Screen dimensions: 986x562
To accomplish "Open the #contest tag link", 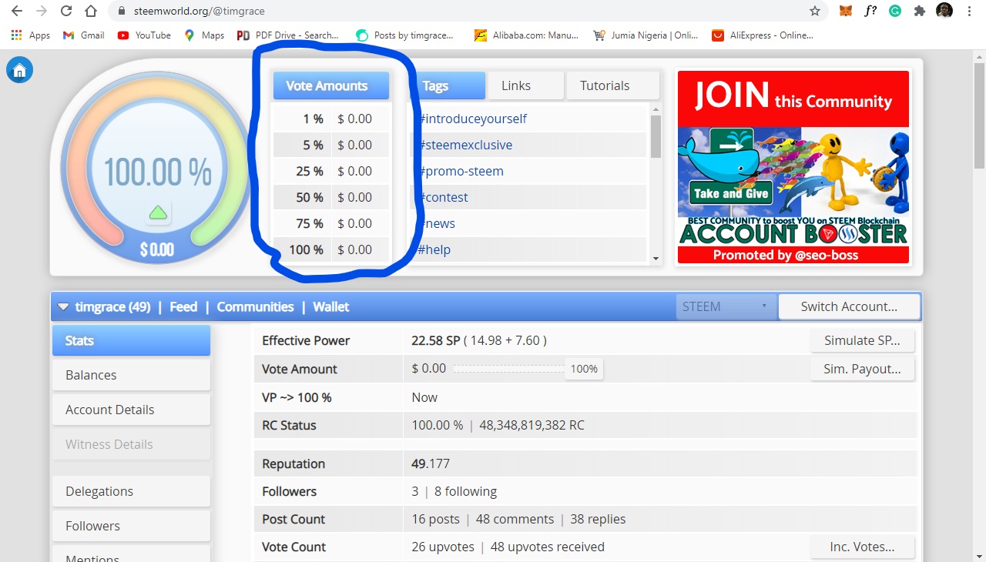I will pos(443,197).
